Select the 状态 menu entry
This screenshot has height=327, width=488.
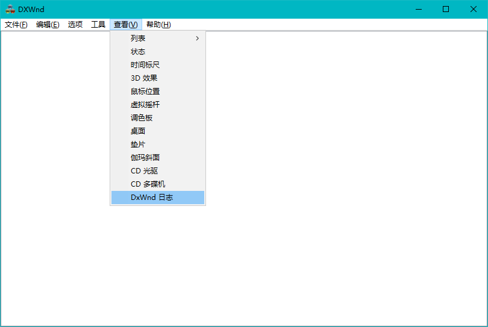pos(158,52)
